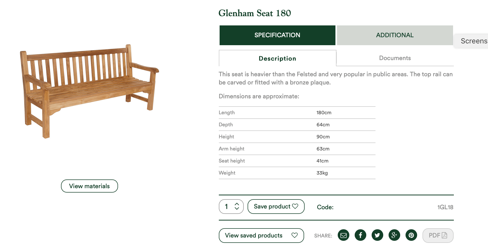Open the Documents sub-tab
Image resolution: width=488 pixels, height=248 pixels.
point(395,58)
